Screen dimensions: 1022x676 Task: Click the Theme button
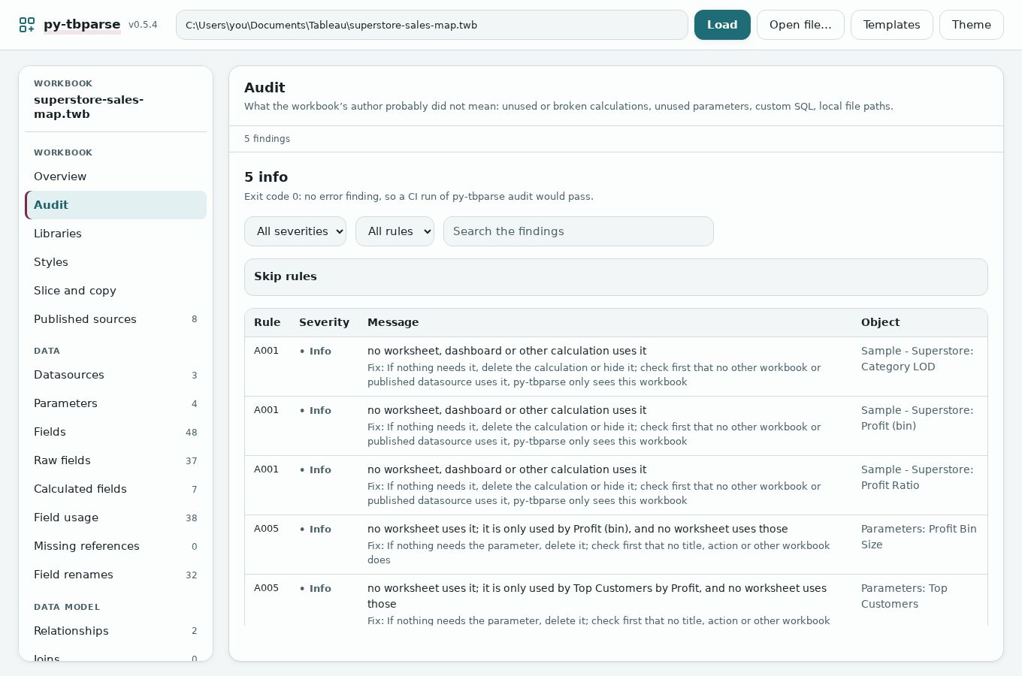(x=971, y=25)
